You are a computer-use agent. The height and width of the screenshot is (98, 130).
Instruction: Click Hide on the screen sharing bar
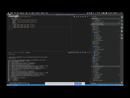(x=83, y=84)
